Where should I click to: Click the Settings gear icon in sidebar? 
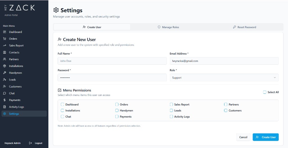(4, 114)
